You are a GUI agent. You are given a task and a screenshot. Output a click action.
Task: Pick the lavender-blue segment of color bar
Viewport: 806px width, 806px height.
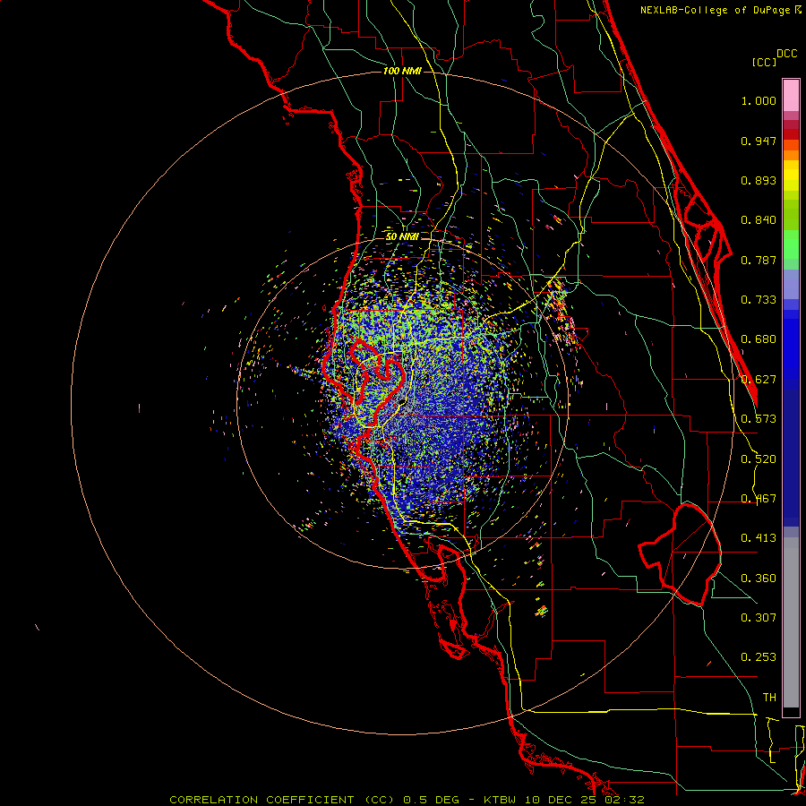pos(791,284)
